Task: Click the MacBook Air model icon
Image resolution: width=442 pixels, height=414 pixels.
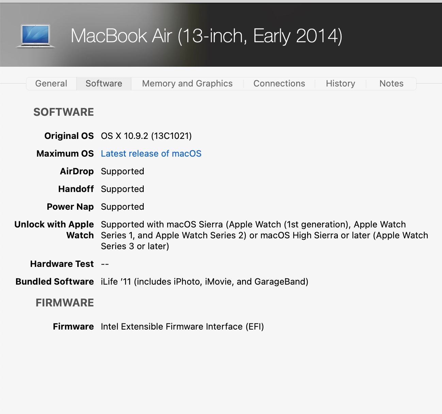Action: (x=35, y=36)
